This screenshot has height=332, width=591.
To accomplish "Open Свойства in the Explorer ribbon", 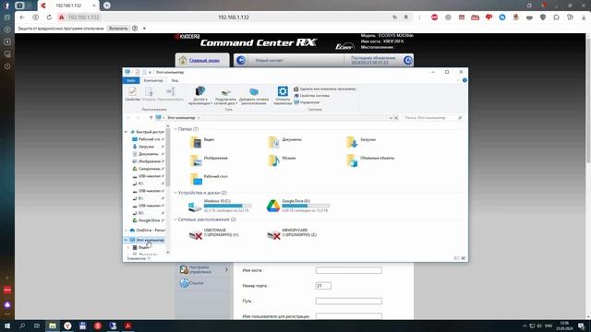I will pos(132,94).
